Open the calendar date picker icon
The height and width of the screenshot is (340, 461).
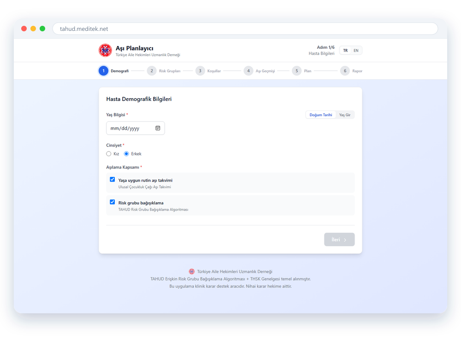point(158,128)
